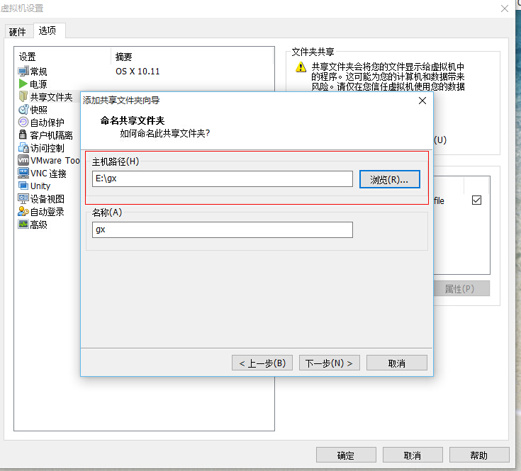Screen dimensions: 521x471
Task: Click the file entry in folder list
Action: [439, 200]
